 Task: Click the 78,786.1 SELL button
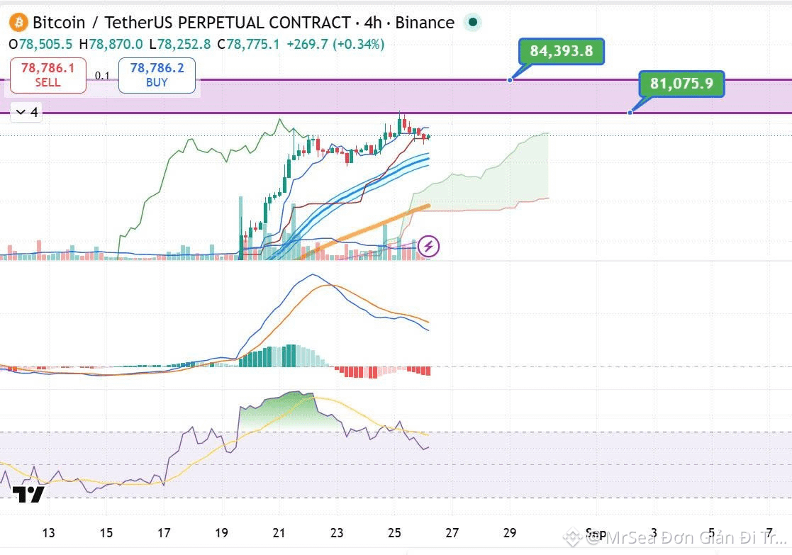[x=48, y=75]
